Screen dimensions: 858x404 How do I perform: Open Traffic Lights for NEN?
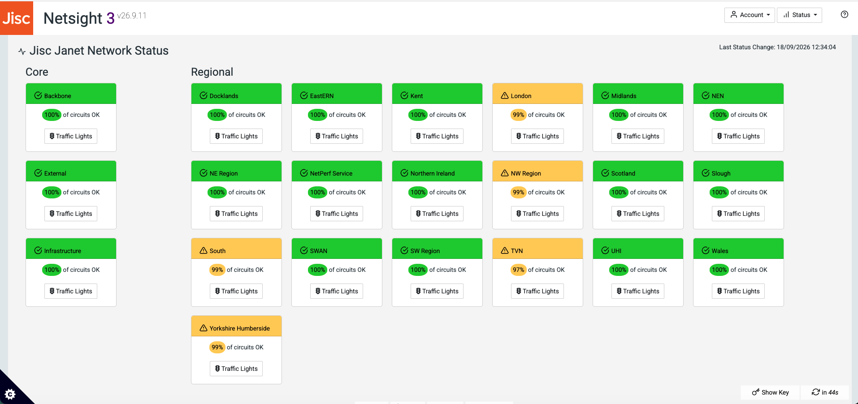coord(738,136)
